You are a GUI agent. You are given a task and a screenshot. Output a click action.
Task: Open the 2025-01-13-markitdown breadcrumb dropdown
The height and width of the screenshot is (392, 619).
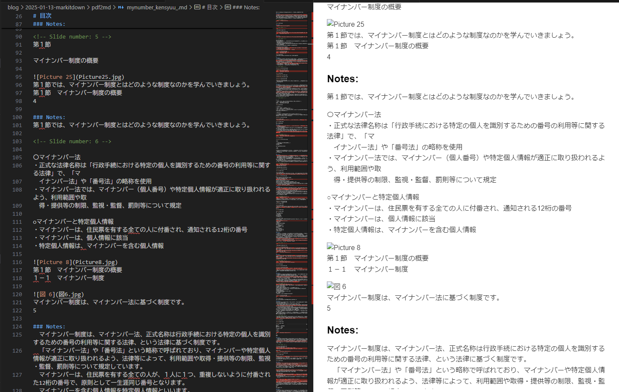pos(55,7)
